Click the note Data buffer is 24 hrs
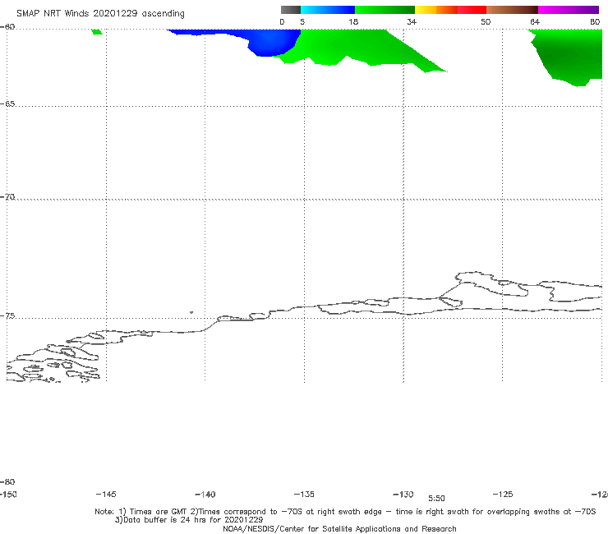Screen dimensions: 608x534 click(189, 520)
